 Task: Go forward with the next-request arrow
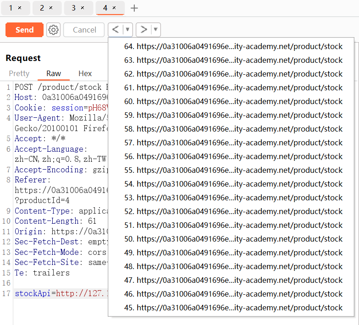[x=144, y=30]
